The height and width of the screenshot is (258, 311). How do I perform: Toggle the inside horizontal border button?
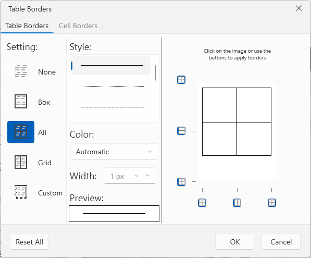[x=181, y=131]
